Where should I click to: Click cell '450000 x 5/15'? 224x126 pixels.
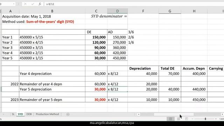pyautogui.click(x=52, y=37)
